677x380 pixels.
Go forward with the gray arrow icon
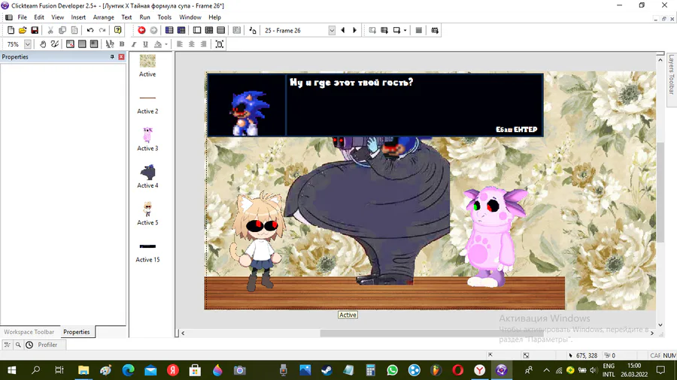point(153,30)
